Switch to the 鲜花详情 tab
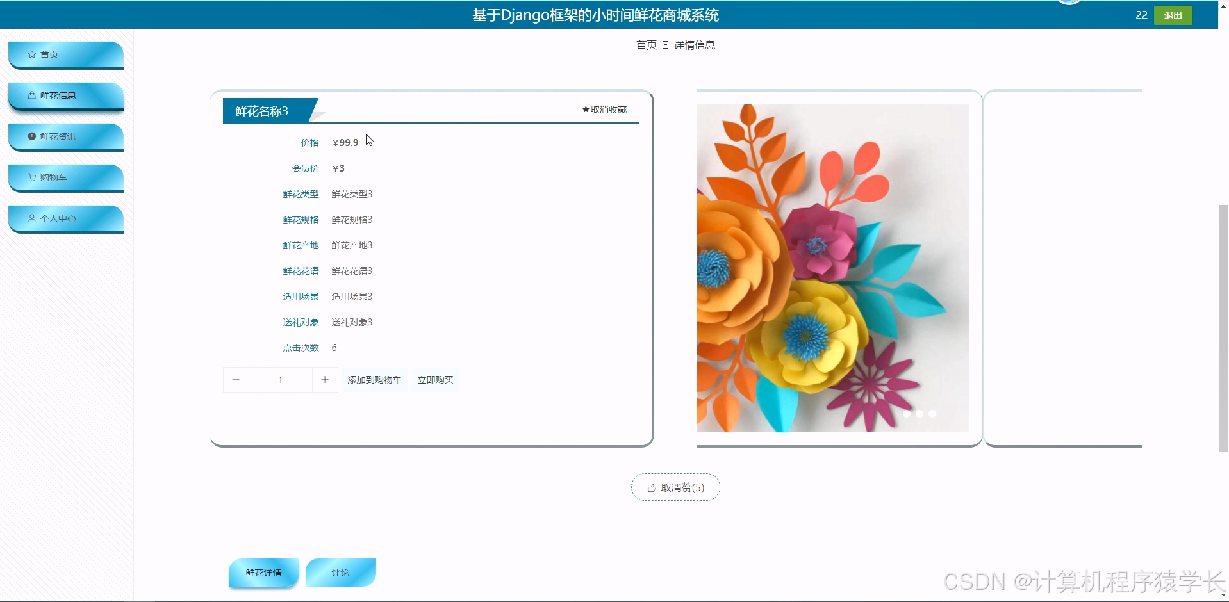 pos(263,573)
